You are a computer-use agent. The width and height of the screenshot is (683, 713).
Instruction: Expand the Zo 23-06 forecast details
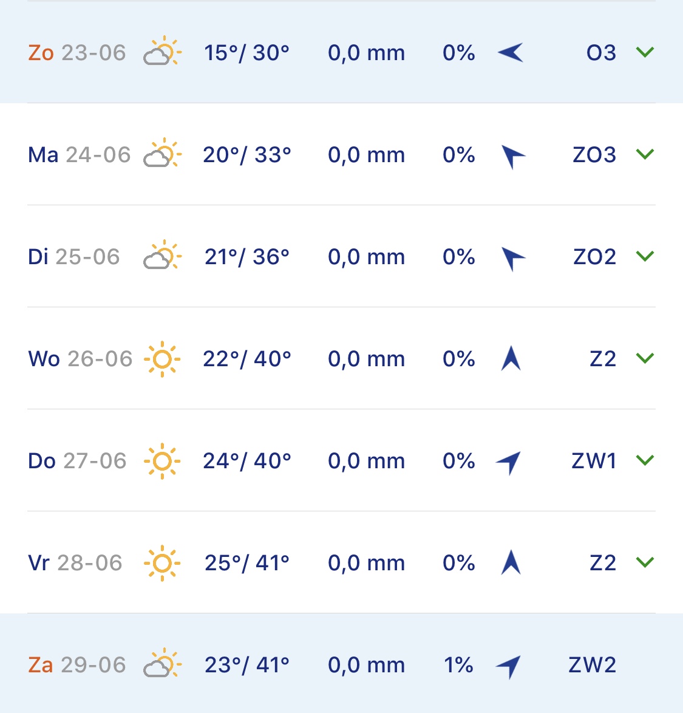(x=645, y=52)
